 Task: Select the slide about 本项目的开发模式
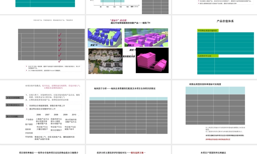point(42,112)
